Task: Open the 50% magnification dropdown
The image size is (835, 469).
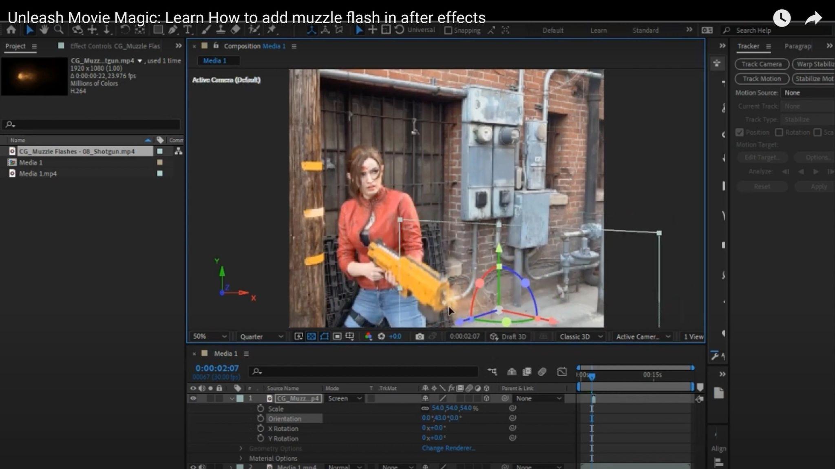Action: click(x=210, y=336)
